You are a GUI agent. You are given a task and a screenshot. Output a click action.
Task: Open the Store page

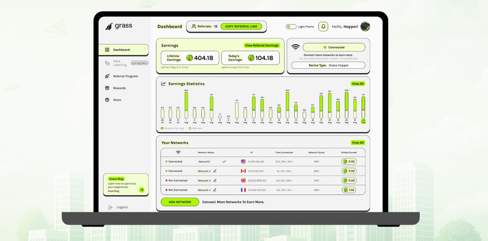(x=117, y=100)
